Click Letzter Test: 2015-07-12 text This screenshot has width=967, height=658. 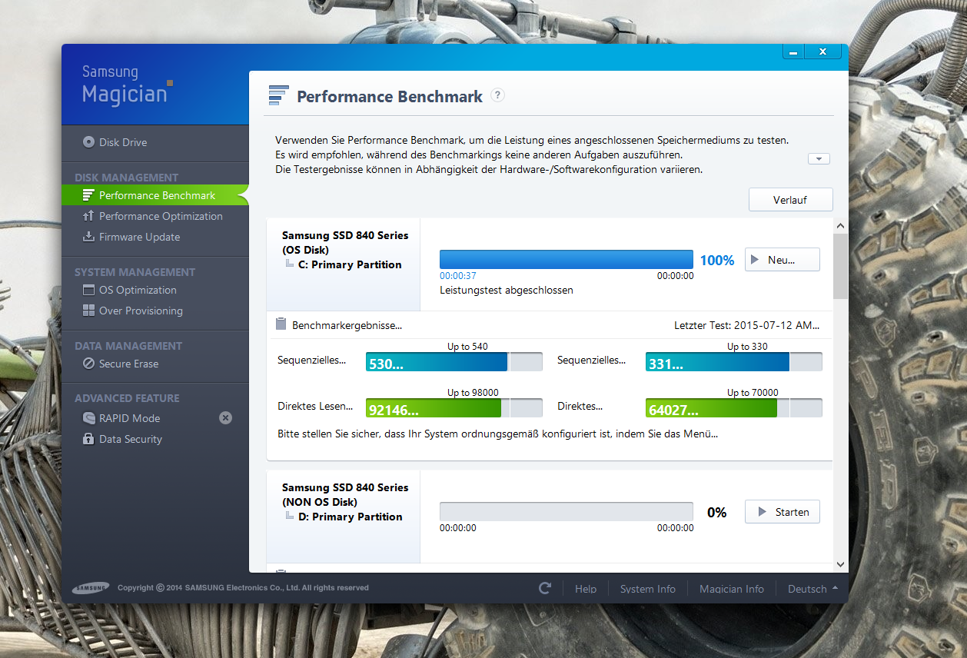coord(747,325)
